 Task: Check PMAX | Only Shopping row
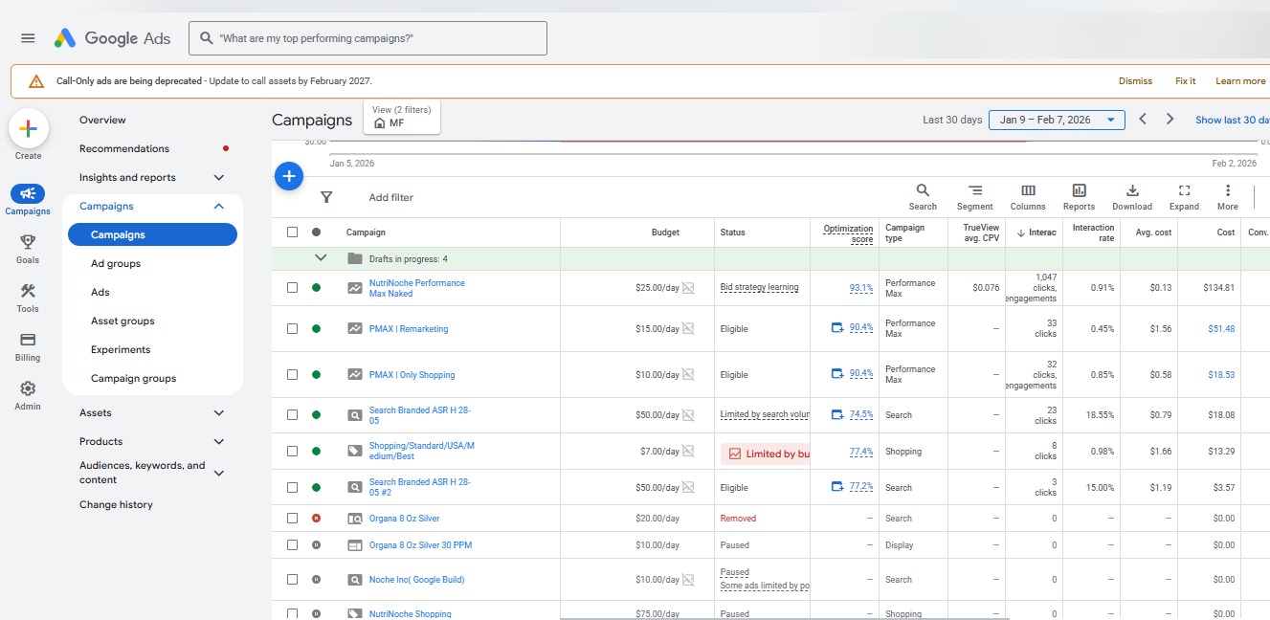[292, 375]
